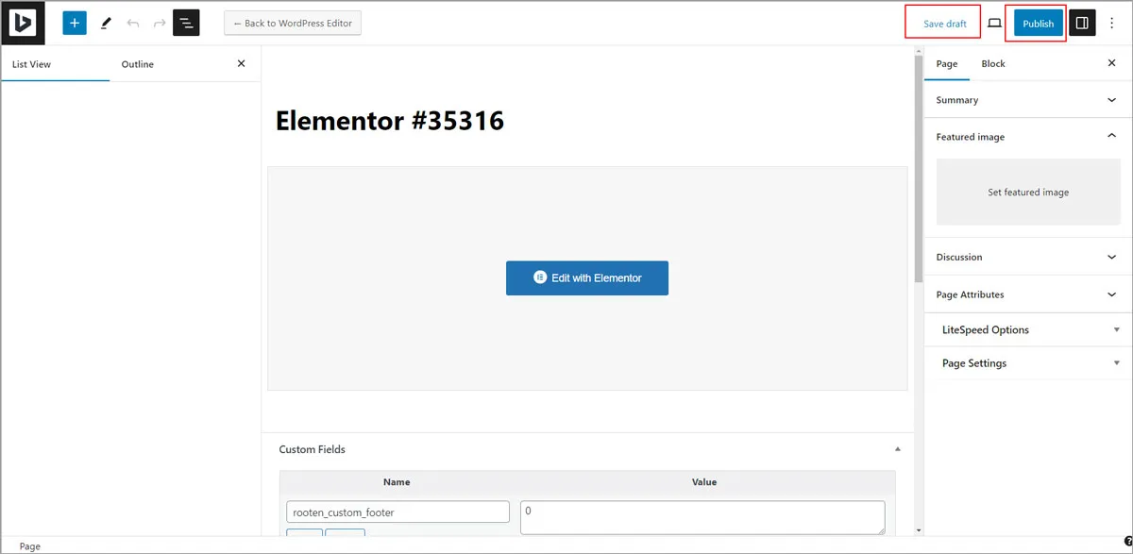1133x554 pixels.
Task: Click the Publish button
Action: (x=1038, y=24)
